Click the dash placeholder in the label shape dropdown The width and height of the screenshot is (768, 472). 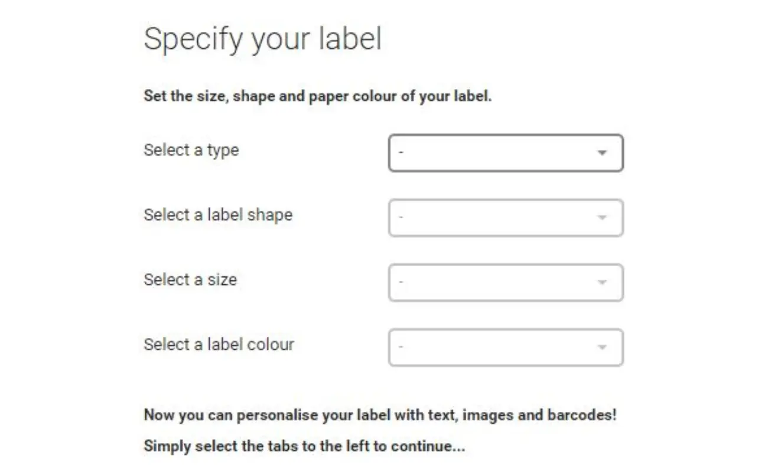[401, 218]
